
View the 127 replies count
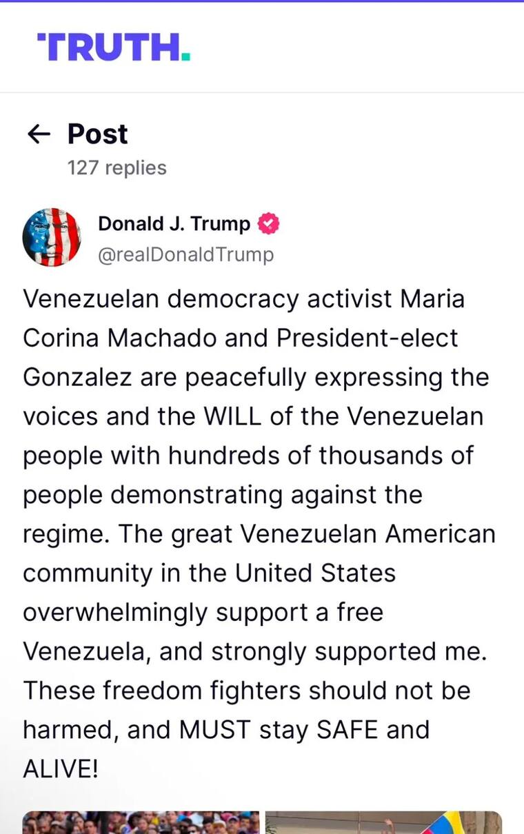(x=117, y=167)
